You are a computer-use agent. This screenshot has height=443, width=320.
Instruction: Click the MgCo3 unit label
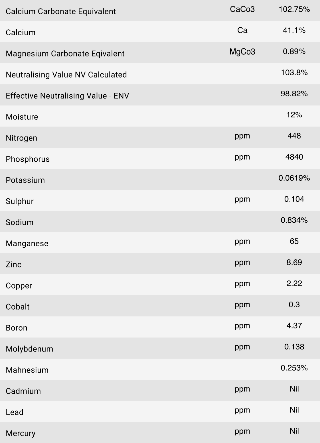point(242,52)
